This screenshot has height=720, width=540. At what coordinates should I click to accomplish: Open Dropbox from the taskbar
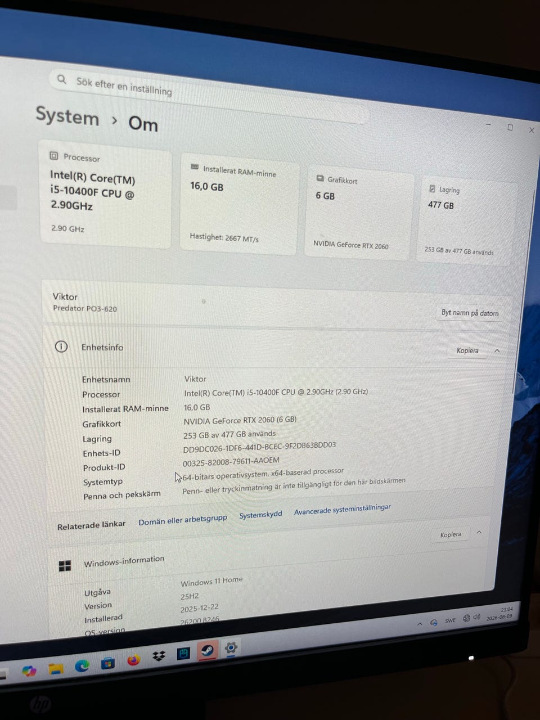coord(159,656)
